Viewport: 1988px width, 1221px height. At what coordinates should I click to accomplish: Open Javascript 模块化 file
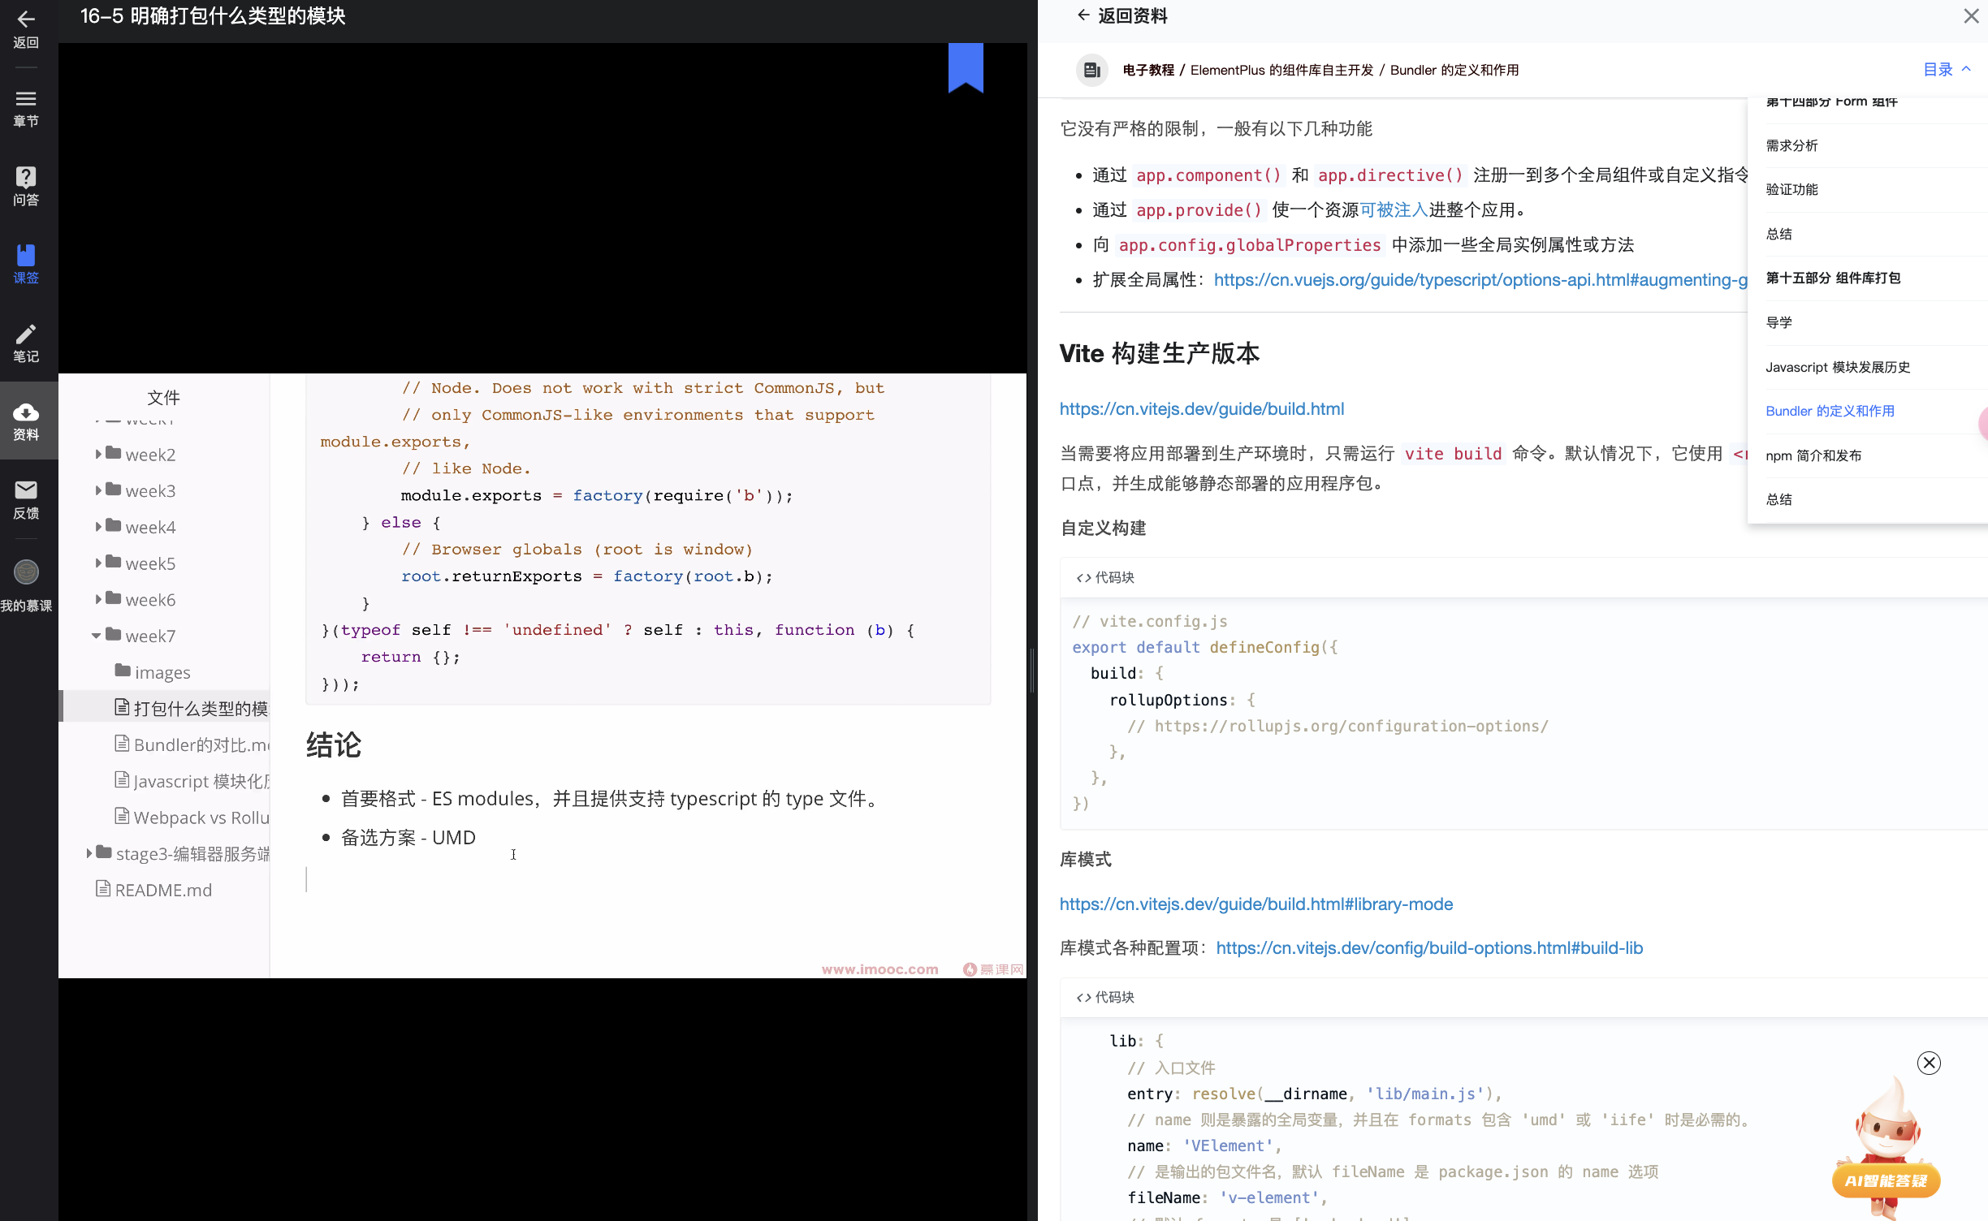pyautogui.click(x=191, y=781)
